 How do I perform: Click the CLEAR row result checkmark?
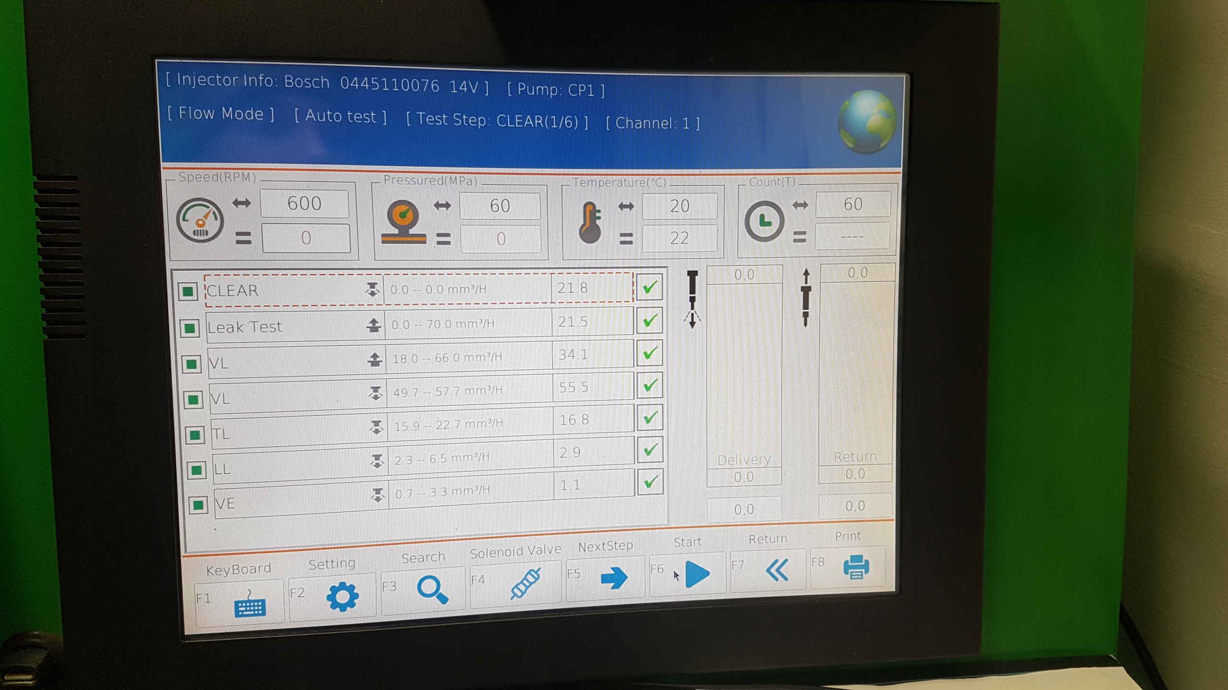[x=649, y=287]
